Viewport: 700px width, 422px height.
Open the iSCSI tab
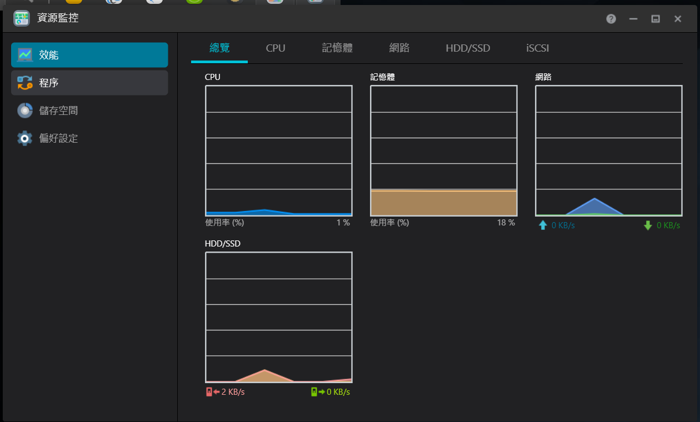pyautogui.click(x=537, y=48)
